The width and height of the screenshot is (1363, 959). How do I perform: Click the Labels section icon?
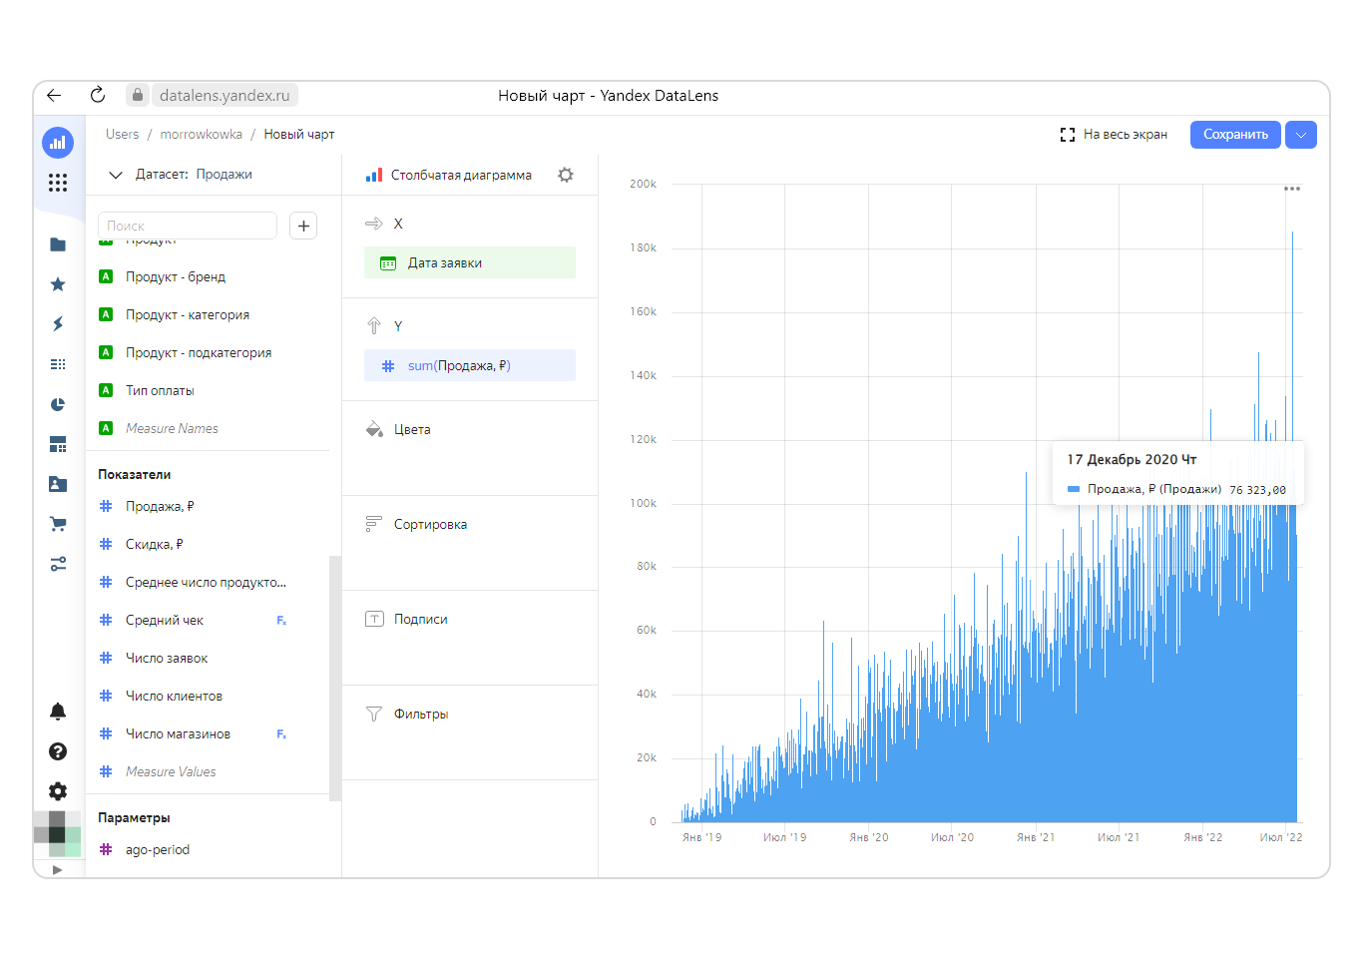374,619
